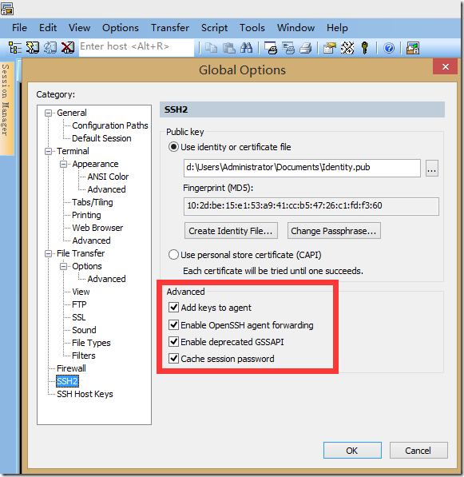Click the Paste clipboard icon
The width and height of the screenshot is (464, 477).
point(228,48)
